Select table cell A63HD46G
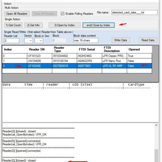162x162 pixels. (x=89, y=56)
